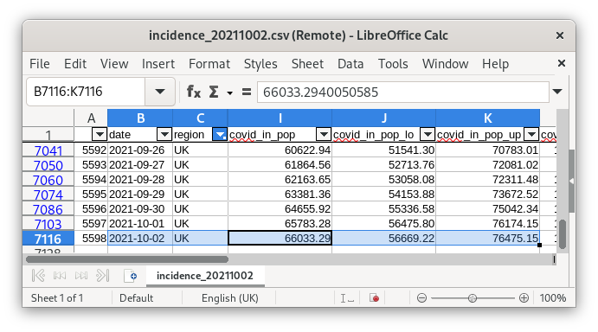This screenshot has height=332, width=598.
Task: Click the zoom out minus icon
Action: coord(421,297)
